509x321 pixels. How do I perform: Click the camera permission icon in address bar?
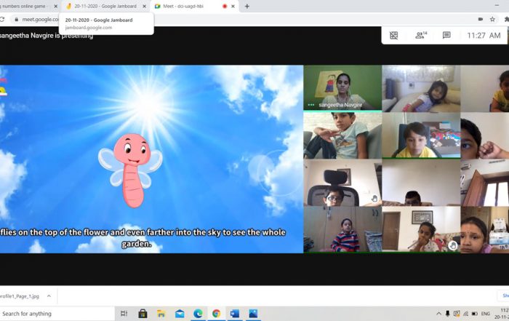coord(481,20)
